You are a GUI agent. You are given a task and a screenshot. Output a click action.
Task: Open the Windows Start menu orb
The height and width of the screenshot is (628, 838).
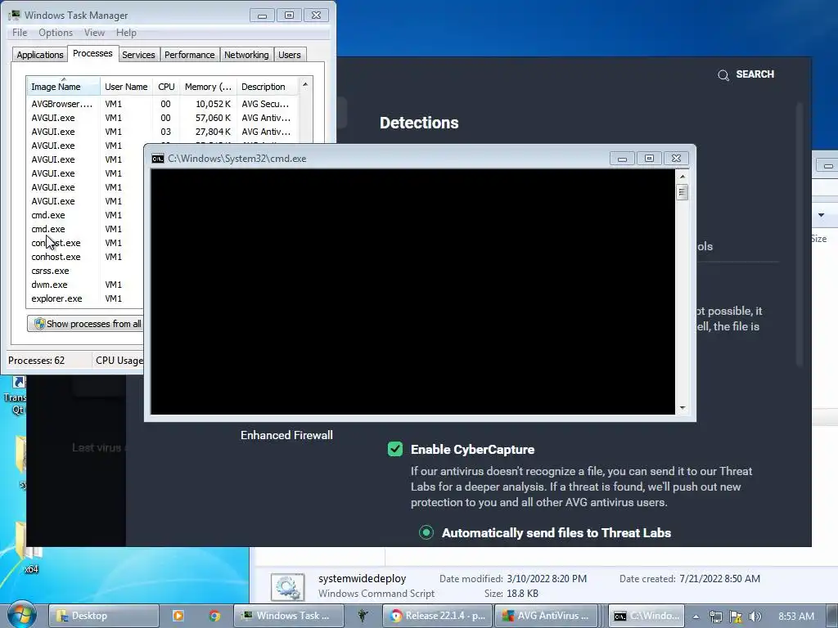(x=21, y=615)
